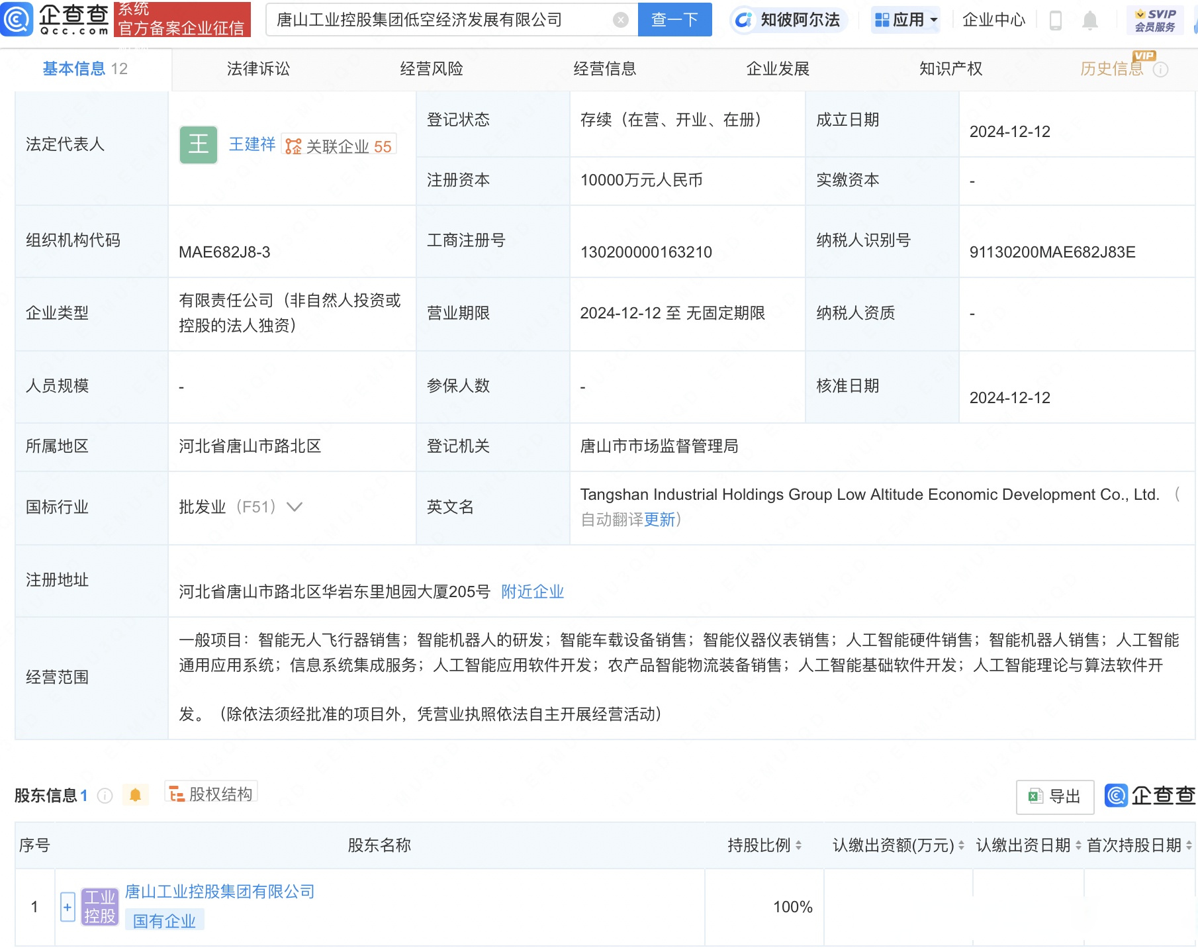Clear the search box using the X icon

620,19
